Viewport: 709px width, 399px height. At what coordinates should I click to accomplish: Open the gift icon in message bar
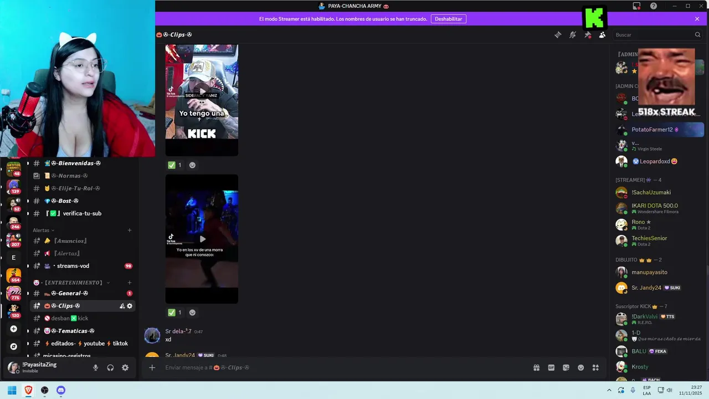click(x=536, y=367)
